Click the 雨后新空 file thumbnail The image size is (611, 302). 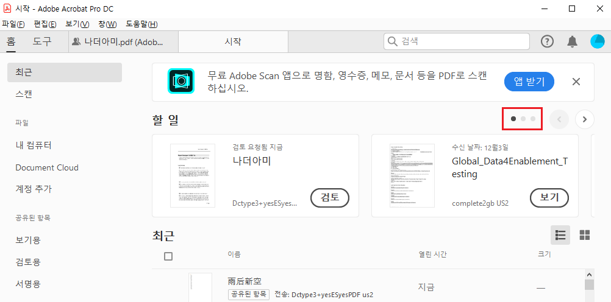point(200,287)
